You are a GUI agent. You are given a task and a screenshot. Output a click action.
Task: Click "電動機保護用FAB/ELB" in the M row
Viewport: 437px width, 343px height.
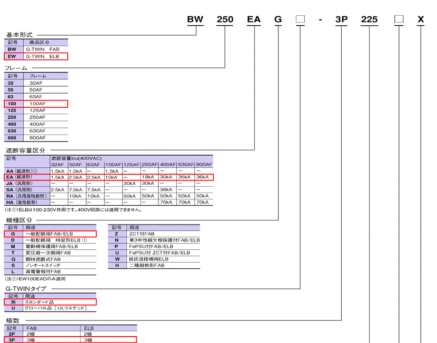pyautogui.click(x=52, y=246)
